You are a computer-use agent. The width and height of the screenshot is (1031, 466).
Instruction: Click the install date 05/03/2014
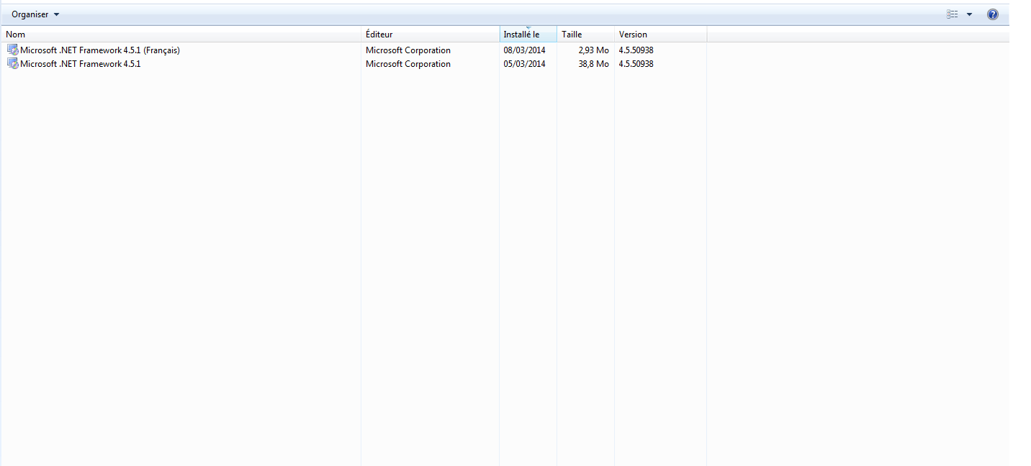[x=525, y=64]
